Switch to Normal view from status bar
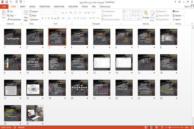 click(146, 127)
